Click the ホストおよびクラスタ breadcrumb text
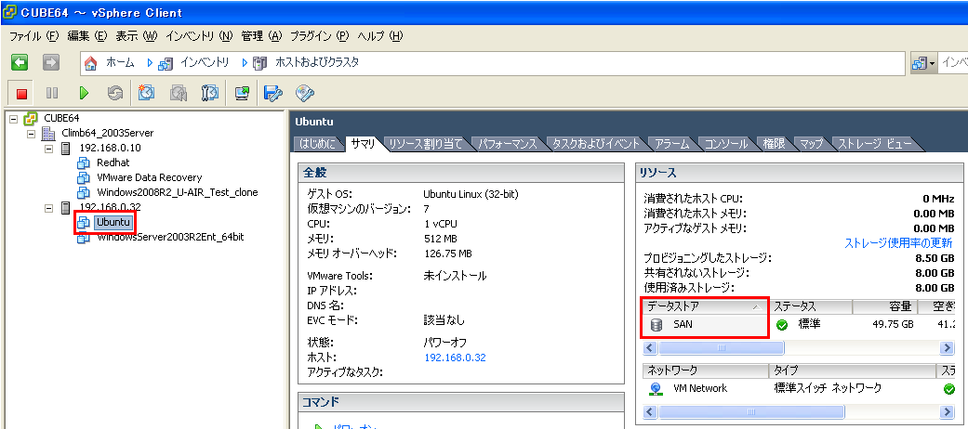The height and width of the screenshot is (429, 968). click(317, 62)
